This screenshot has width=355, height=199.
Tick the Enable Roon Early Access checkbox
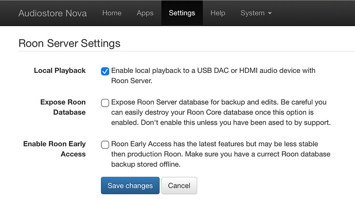click(105, 145)
